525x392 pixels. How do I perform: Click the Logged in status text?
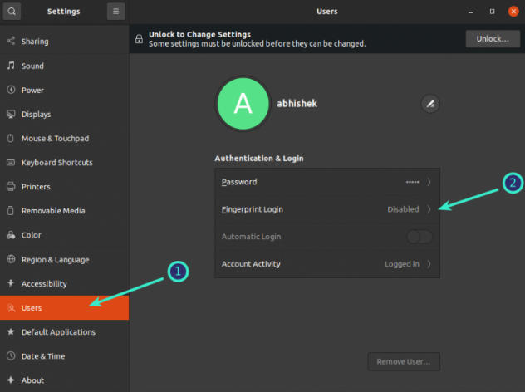(x=402, y=264)
